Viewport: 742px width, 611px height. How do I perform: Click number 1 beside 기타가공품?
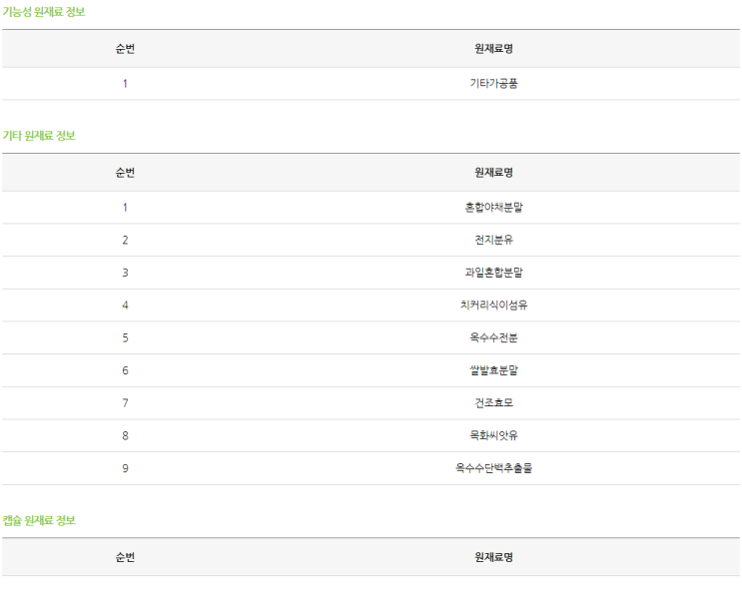[125, 84]
